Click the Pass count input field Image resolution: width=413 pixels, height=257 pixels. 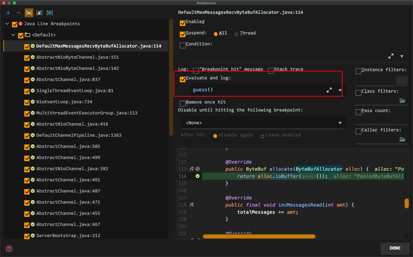381,120
